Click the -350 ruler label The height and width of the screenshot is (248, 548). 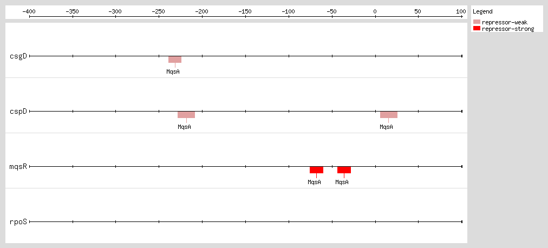pos(73,11)
